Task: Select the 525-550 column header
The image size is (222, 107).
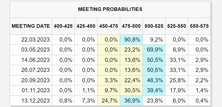Action: coord(177,26)
